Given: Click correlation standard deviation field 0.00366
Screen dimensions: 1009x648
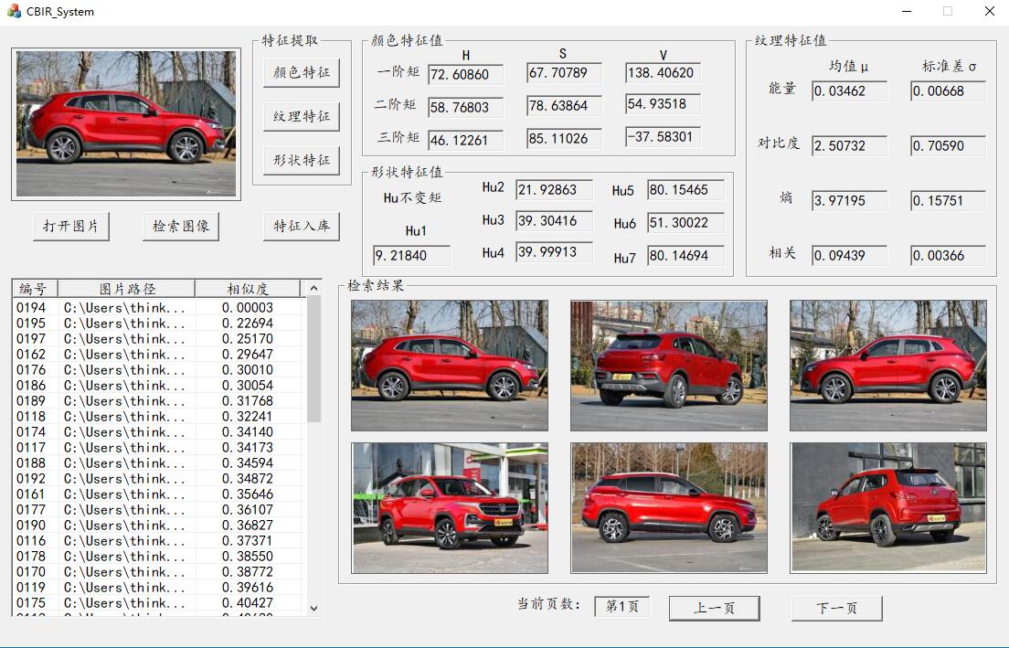Looking at the screenshot, I should [948, 256].
